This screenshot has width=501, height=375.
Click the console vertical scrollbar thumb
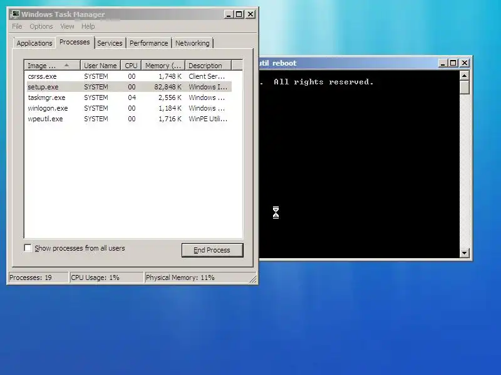pyautogui.click(x=464, y=87)
